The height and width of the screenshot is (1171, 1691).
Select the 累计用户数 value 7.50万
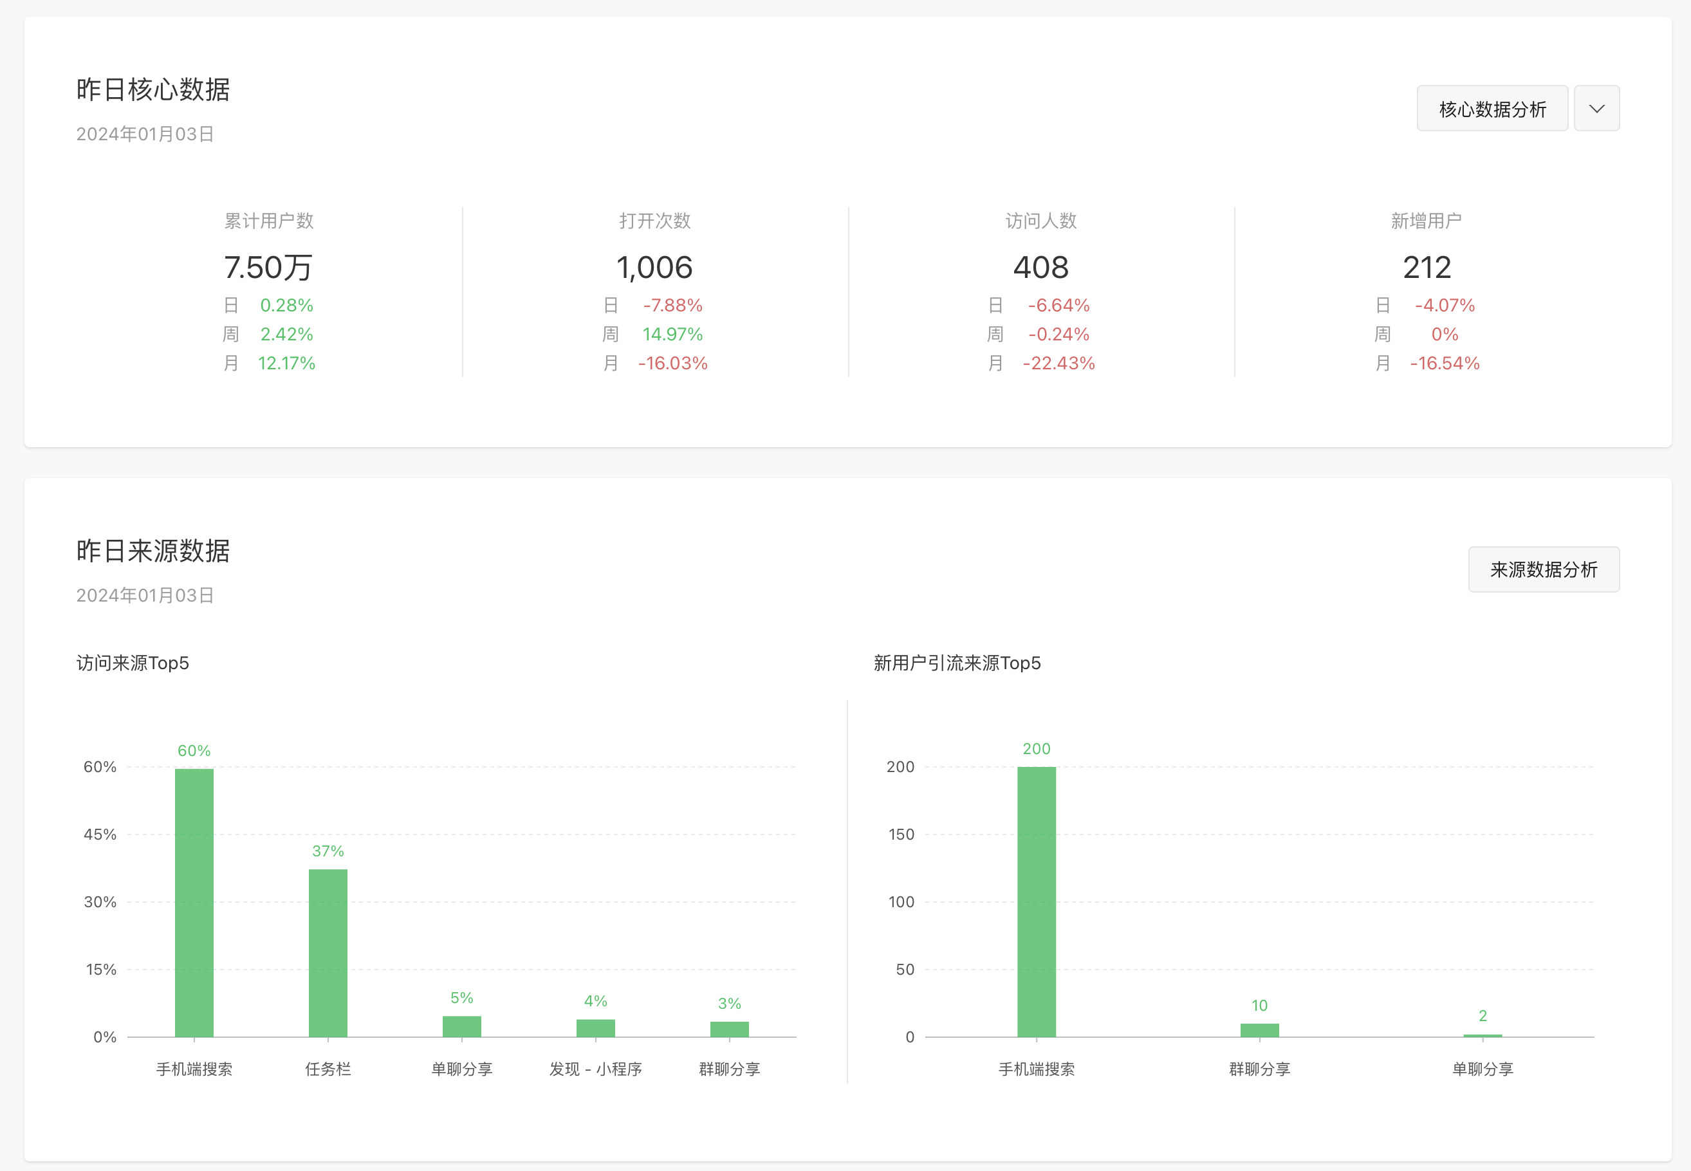[268, 267]
